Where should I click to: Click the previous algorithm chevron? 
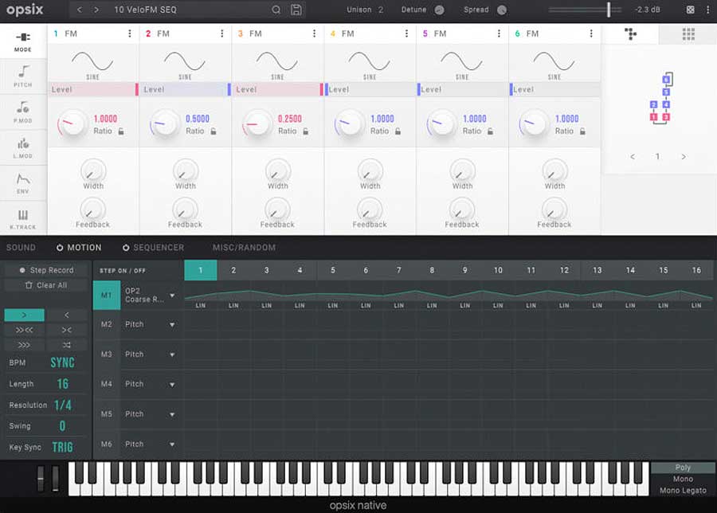coord(633,156)
